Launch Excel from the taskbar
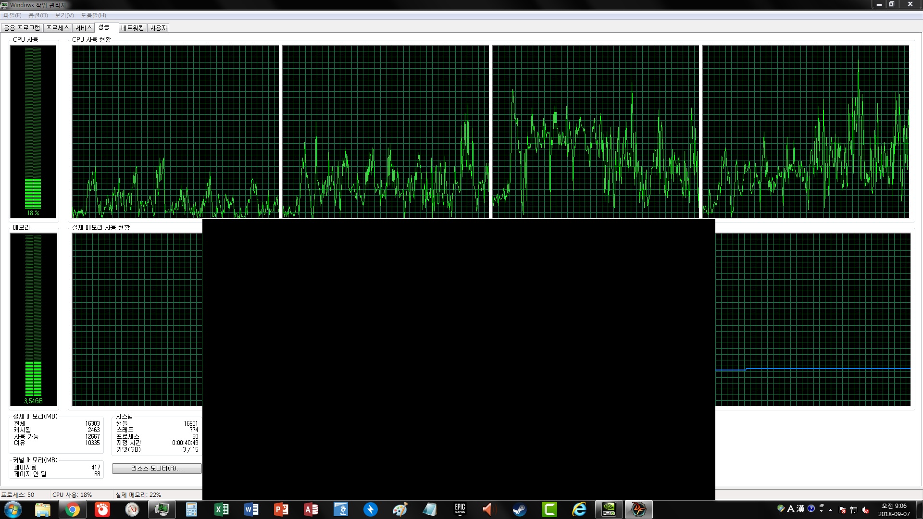This screenshot has height=519, width=923. 221,509
